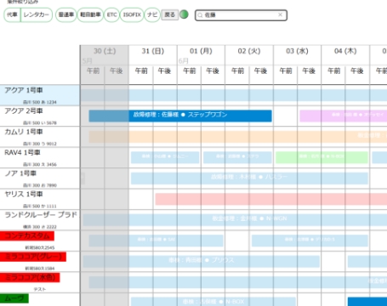Open the N-BOX booking bar on ムーヴ row
The image size is (387, 306).
click(213, 302)
